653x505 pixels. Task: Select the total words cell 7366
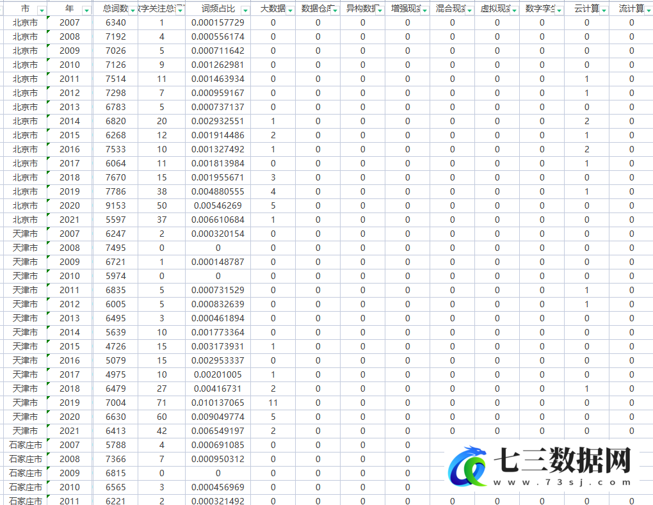pos(115,459)
